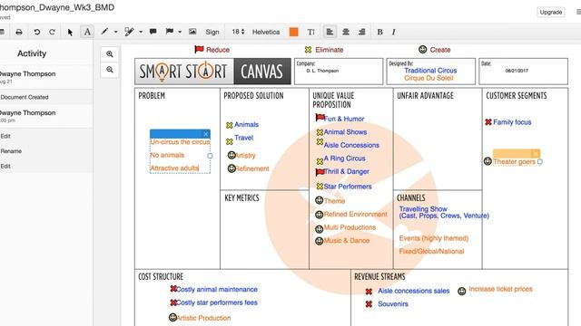This screenshot has height=326, width=581.
Task: Click the red flag beside Fun & Humor
Action: tap(320, 118)
